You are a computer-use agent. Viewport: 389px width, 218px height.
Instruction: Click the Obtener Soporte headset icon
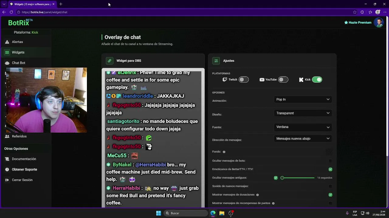[7, 170]
